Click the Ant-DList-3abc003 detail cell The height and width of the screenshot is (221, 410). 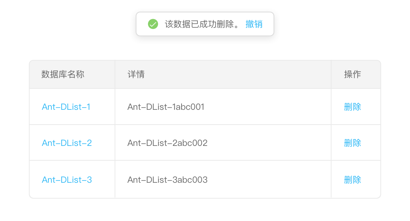point(167,180)
